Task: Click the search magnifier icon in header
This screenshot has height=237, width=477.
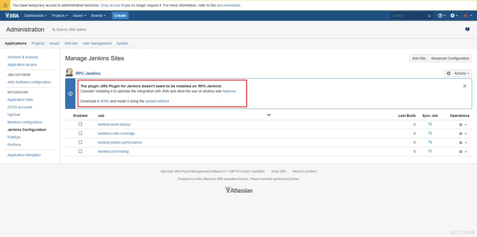Action: pos(429,16)
